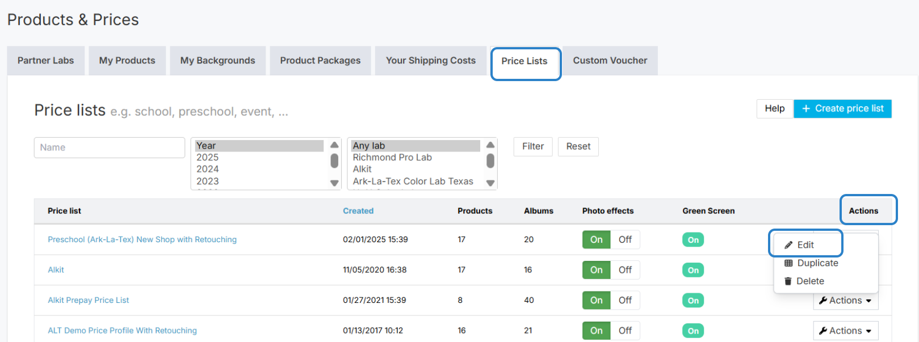
Task: Toggle Green Screen badge for Alkit Prepay row
Action: 693,301
